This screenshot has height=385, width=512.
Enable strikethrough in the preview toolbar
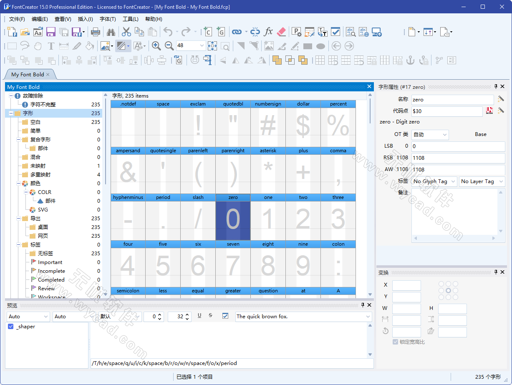pos(209,316)
